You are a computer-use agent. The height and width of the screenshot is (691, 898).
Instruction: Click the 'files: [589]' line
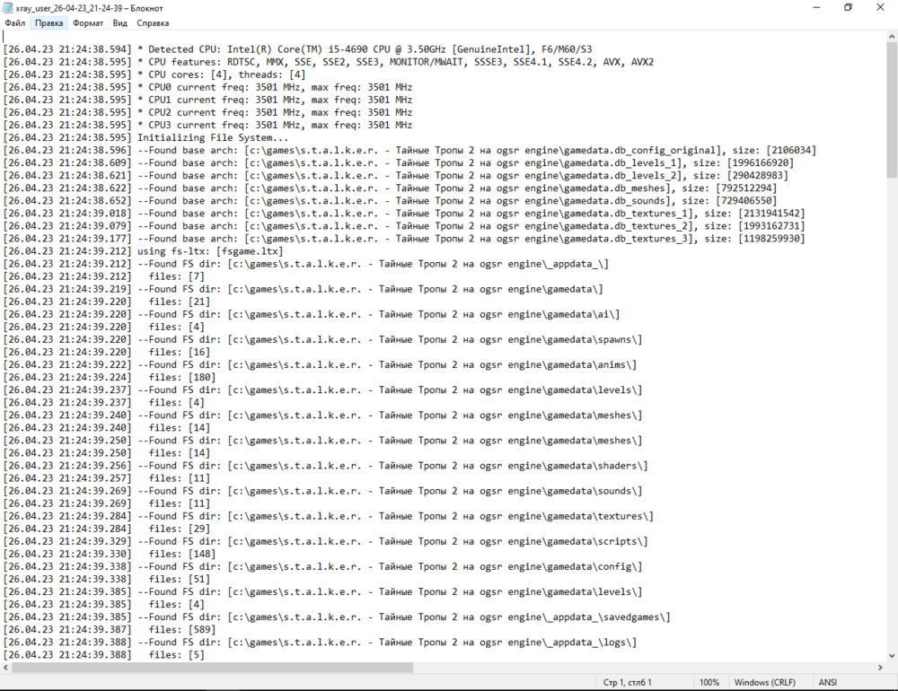(x=110, y=629)
